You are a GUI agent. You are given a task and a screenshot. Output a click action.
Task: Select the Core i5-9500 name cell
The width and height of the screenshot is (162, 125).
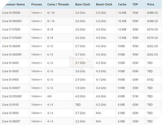click(10, 71)
